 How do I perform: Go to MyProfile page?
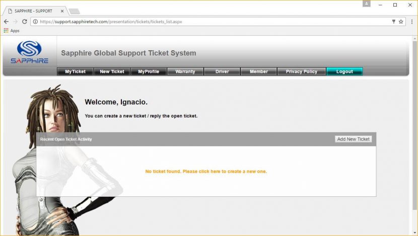pyautogui.click(x=149, y=71)
